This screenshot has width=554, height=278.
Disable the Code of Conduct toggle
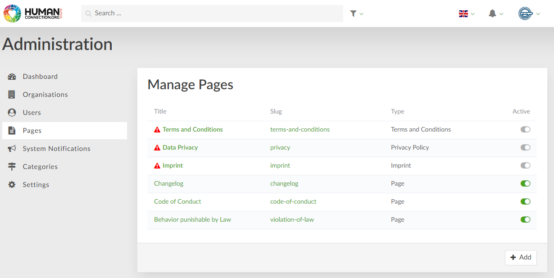coord(525,201)
